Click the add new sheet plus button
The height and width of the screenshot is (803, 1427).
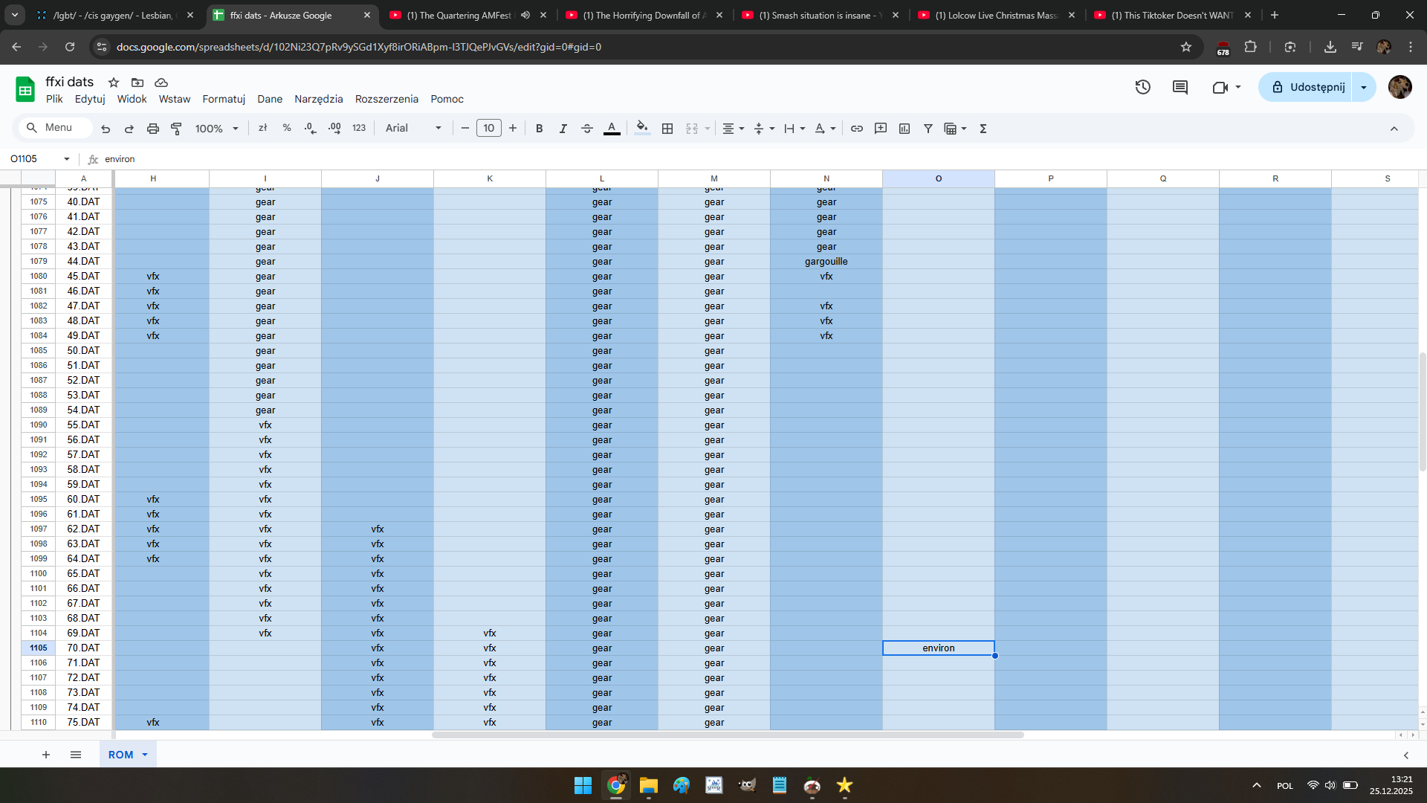46,755
